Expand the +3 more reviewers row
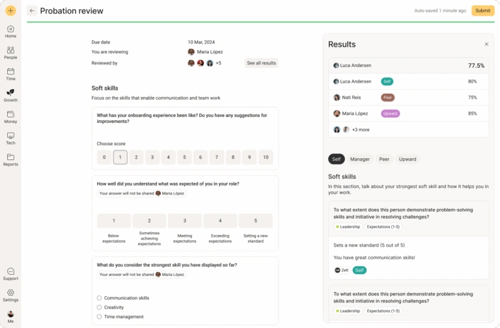The height and width of the screenshot is (328, 500). (408, 130)
